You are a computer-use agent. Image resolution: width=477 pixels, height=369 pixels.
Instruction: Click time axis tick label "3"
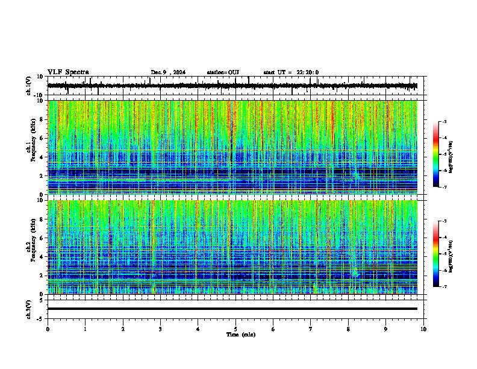160,329
